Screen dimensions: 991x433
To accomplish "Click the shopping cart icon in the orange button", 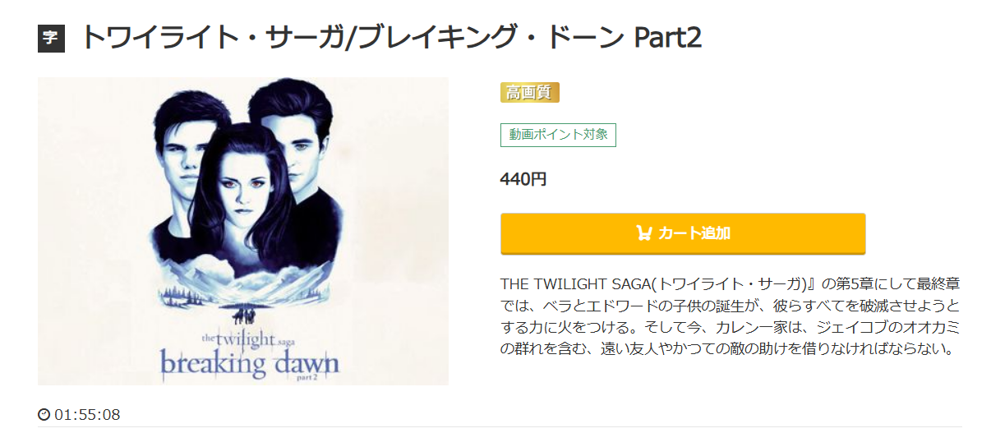I will pos(644,233).
